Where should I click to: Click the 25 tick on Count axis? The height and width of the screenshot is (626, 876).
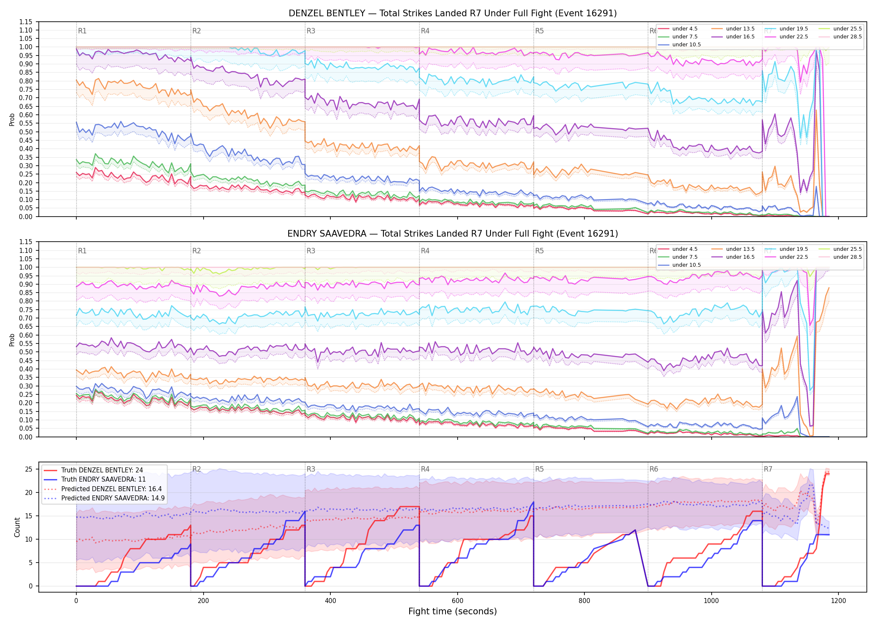(29, 469)
